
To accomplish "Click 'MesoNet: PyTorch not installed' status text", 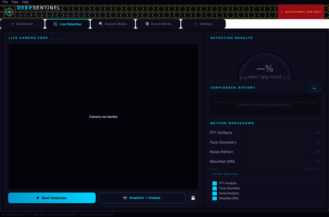I will (55, 214).
